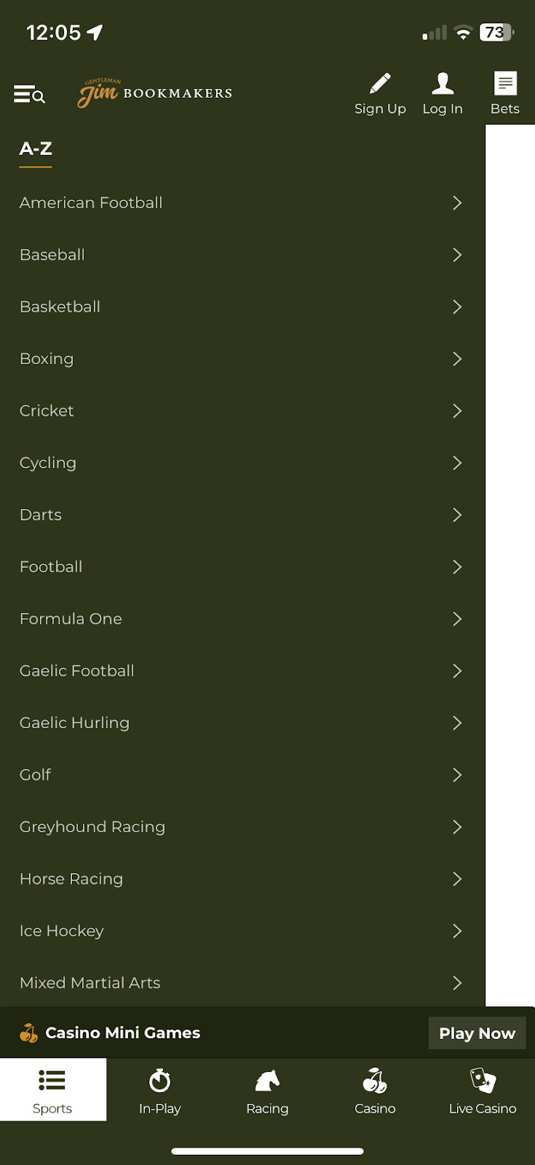Screen dimensions: 535x1165
Task: Select Mixed Martial Arts entry
Action: click(x=90, y=983)
